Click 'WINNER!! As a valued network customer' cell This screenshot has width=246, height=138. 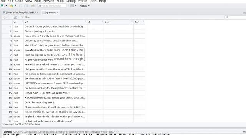55,64
